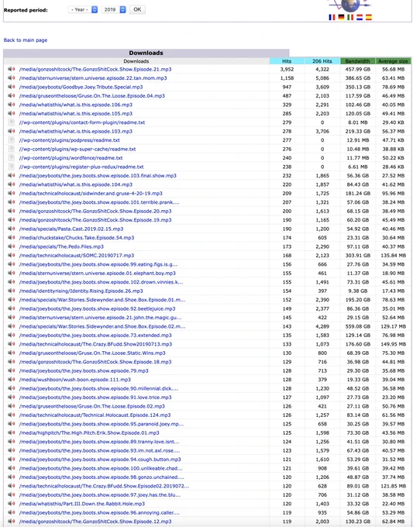Open stern.universe.episode.22.tan.mom.mp3 link
413x527 pixels.
click(93, 78)
